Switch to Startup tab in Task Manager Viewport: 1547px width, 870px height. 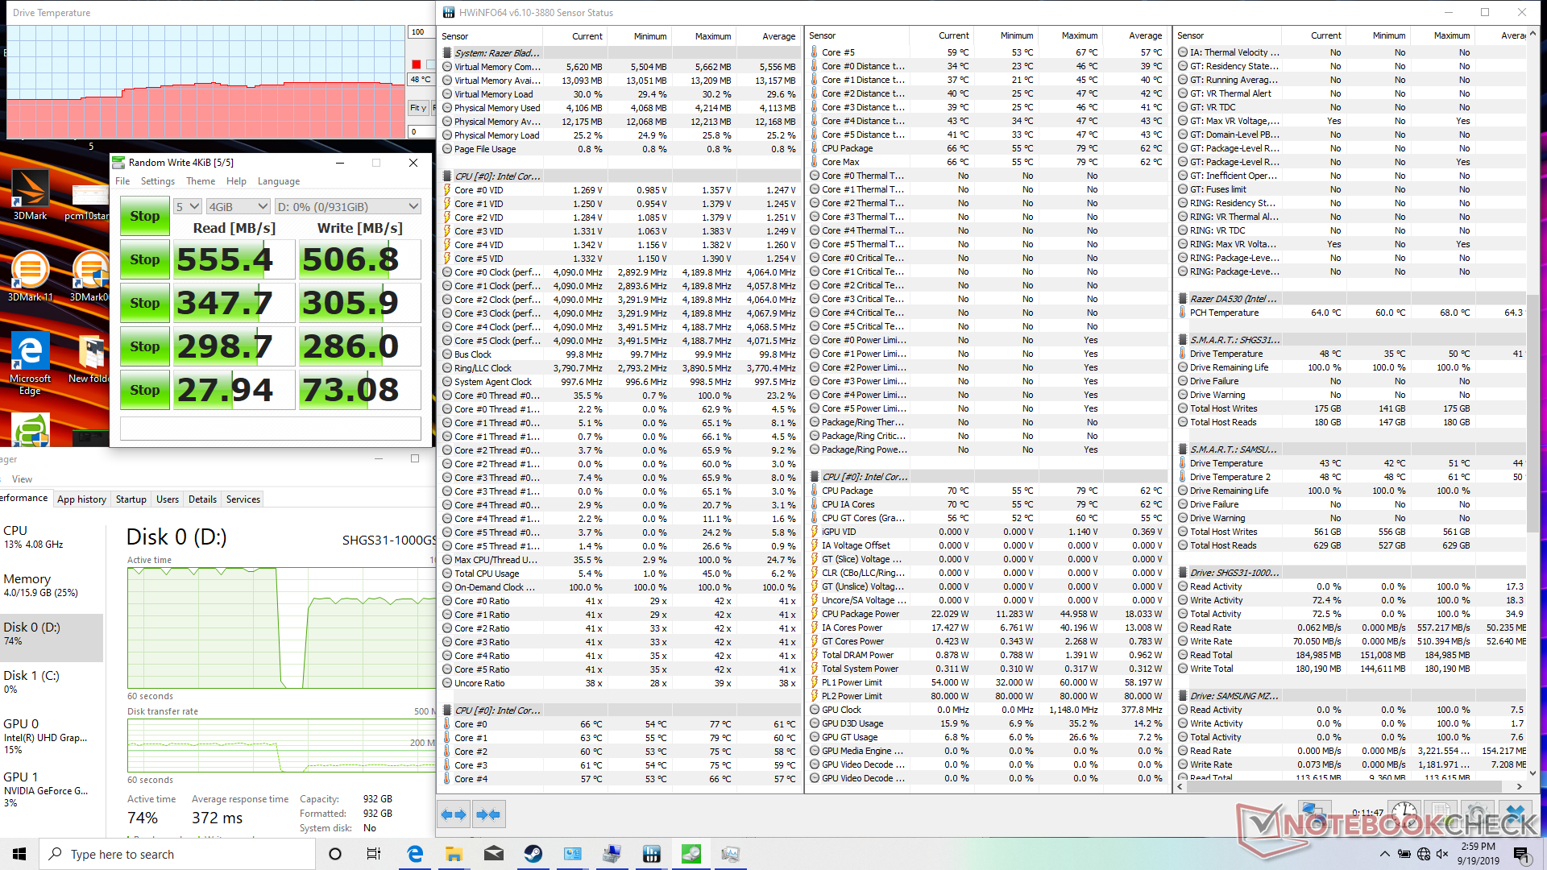click(x=131, y=499)
